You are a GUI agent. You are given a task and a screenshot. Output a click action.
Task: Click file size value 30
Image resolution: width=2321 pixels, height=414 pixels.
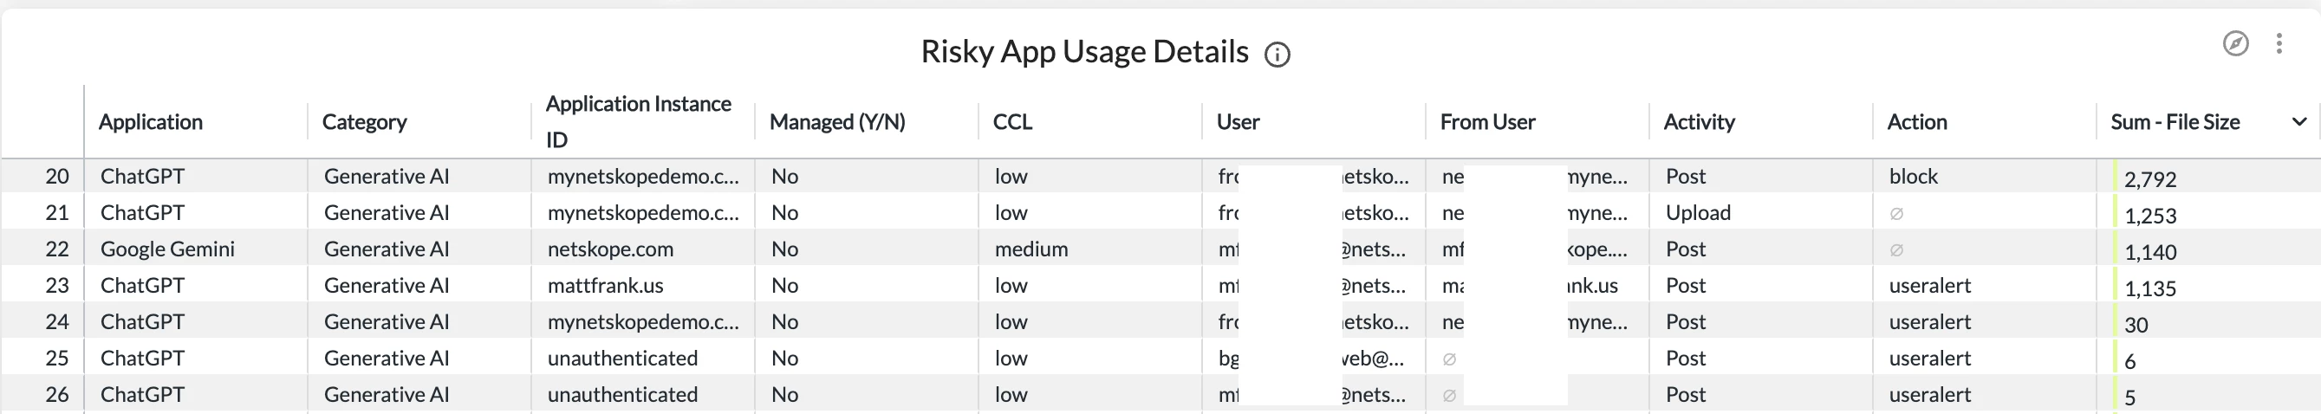2136,325
